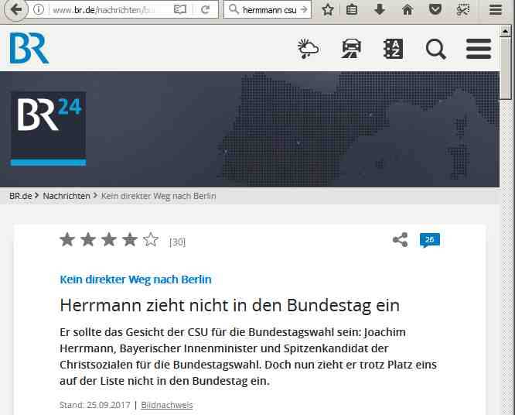Rate article four stars

(130, 239)
